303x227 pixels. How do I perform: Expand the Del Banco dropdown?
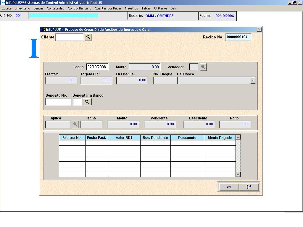253,80
